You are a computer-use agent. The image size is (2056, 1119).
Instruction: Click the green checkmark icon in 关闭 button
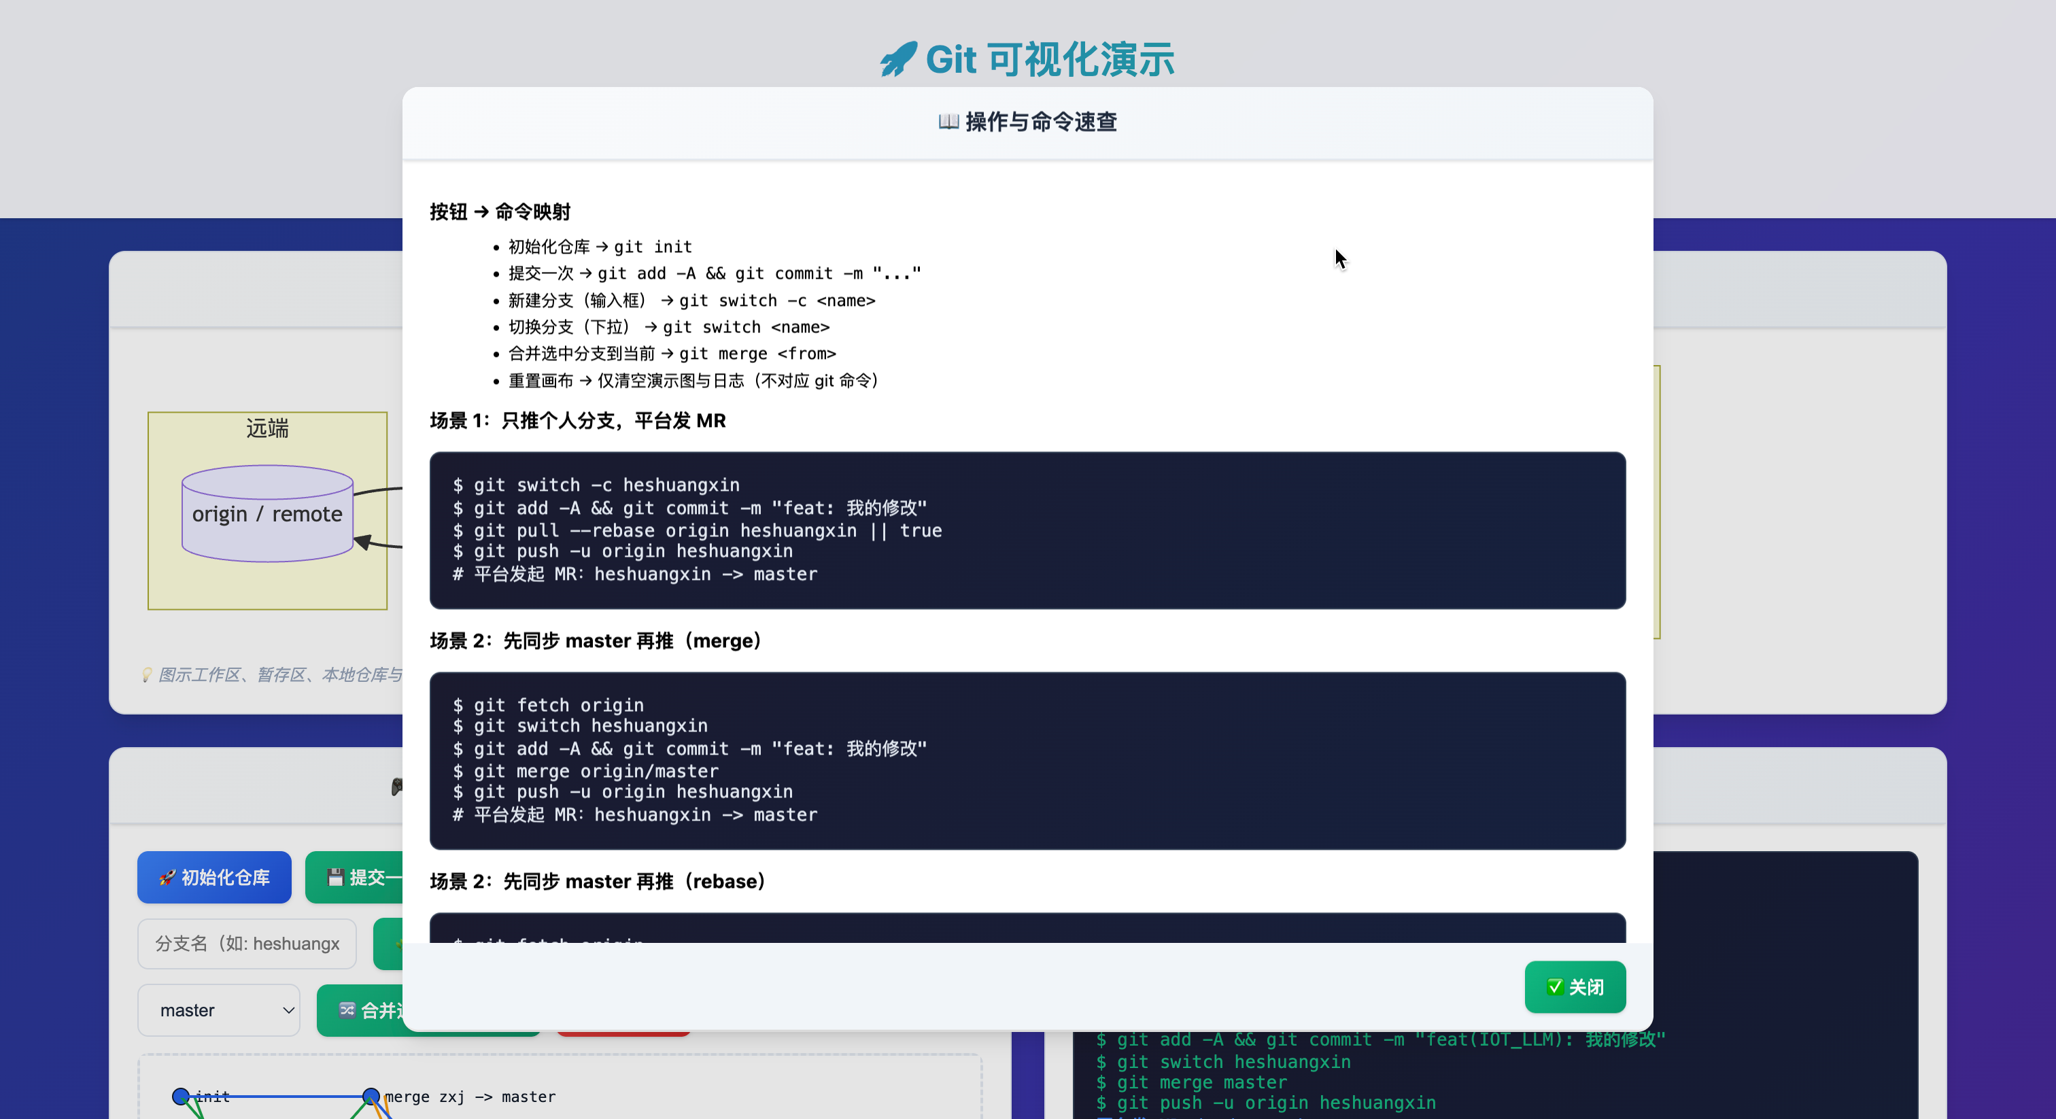point(1554,987)
